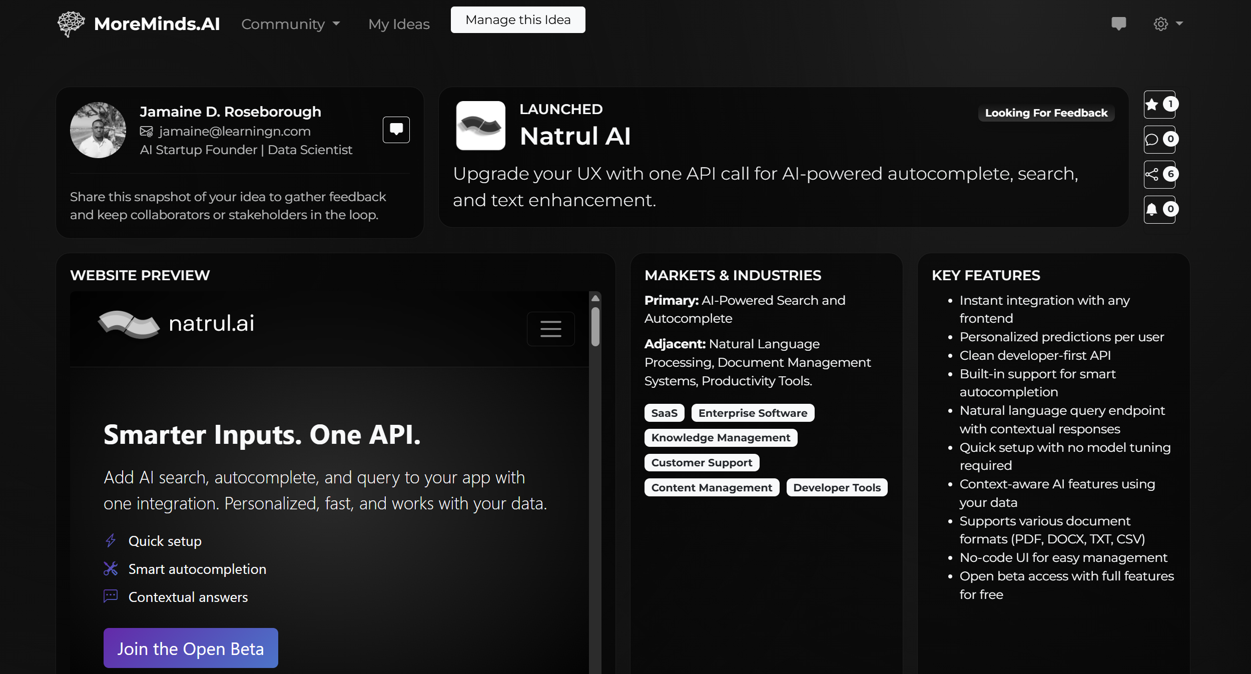
Task: Open the settings gear dropdown
Action: pos(1168,24)
